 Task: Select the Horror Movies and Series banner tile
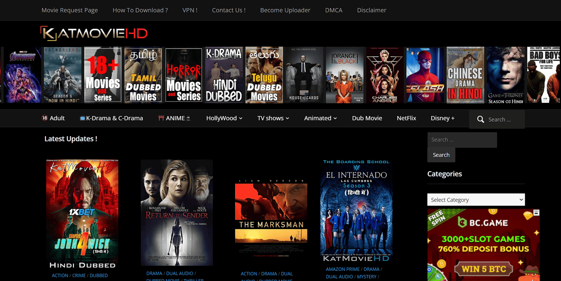[x=184, y=75]
